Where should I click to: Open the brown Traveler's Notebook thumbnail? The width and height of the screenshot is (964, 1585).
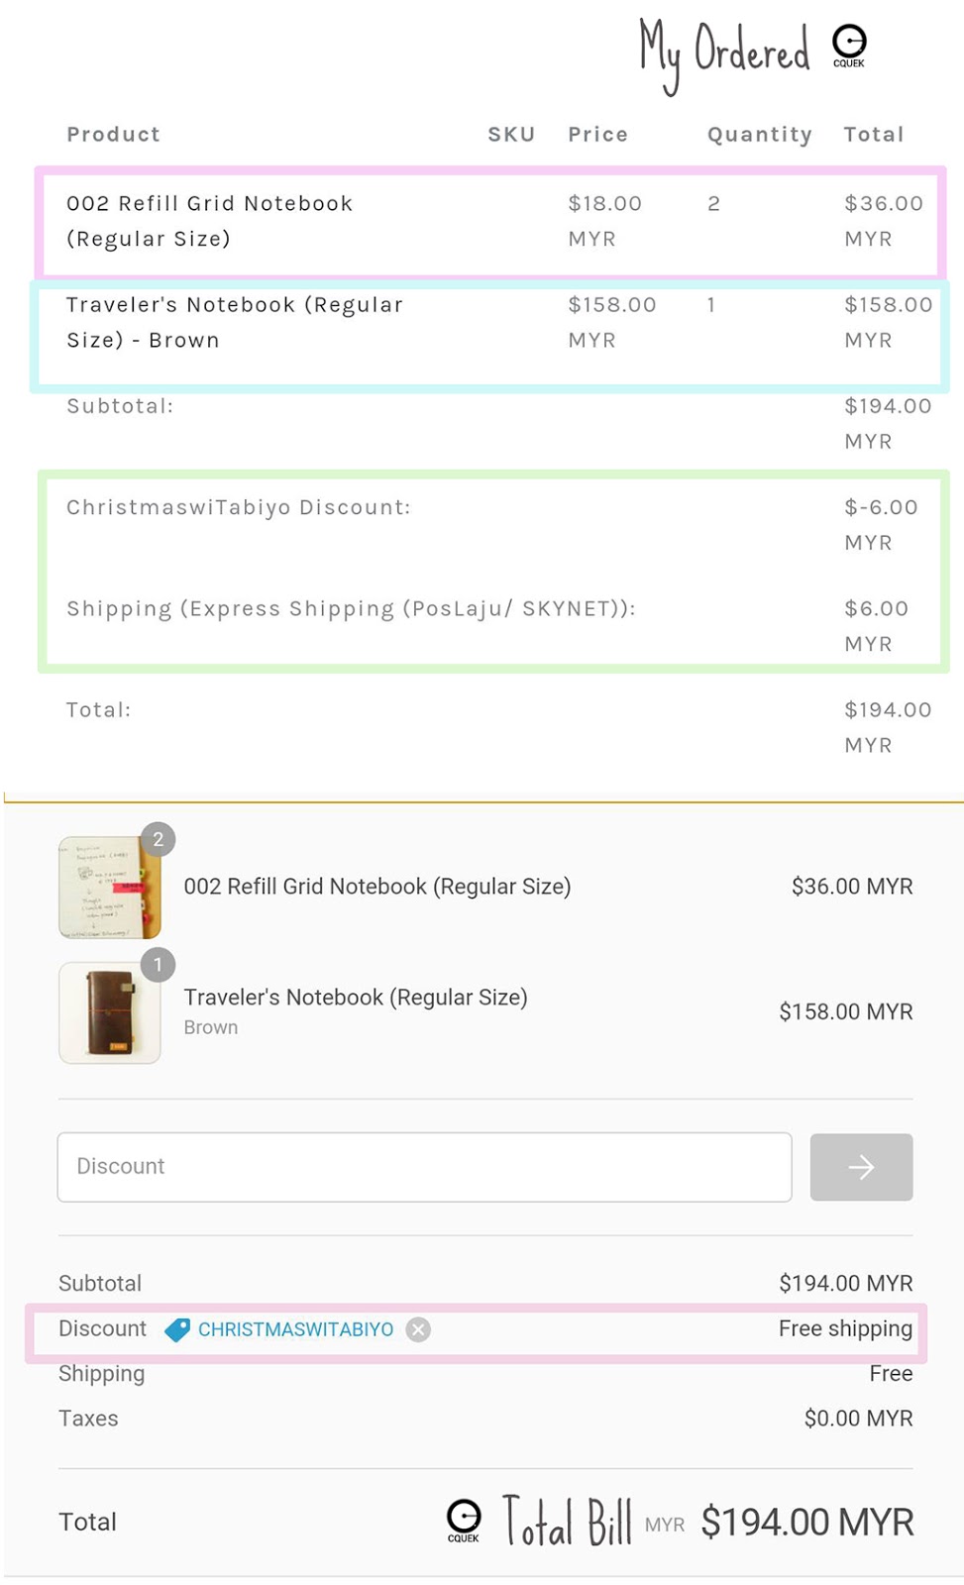point(109,1013)
